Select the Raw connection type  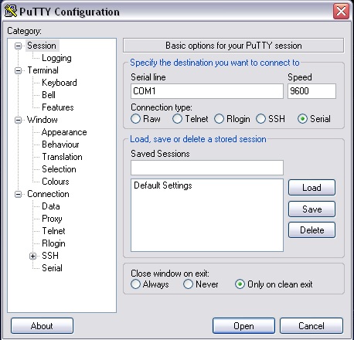tap(135, 119)
